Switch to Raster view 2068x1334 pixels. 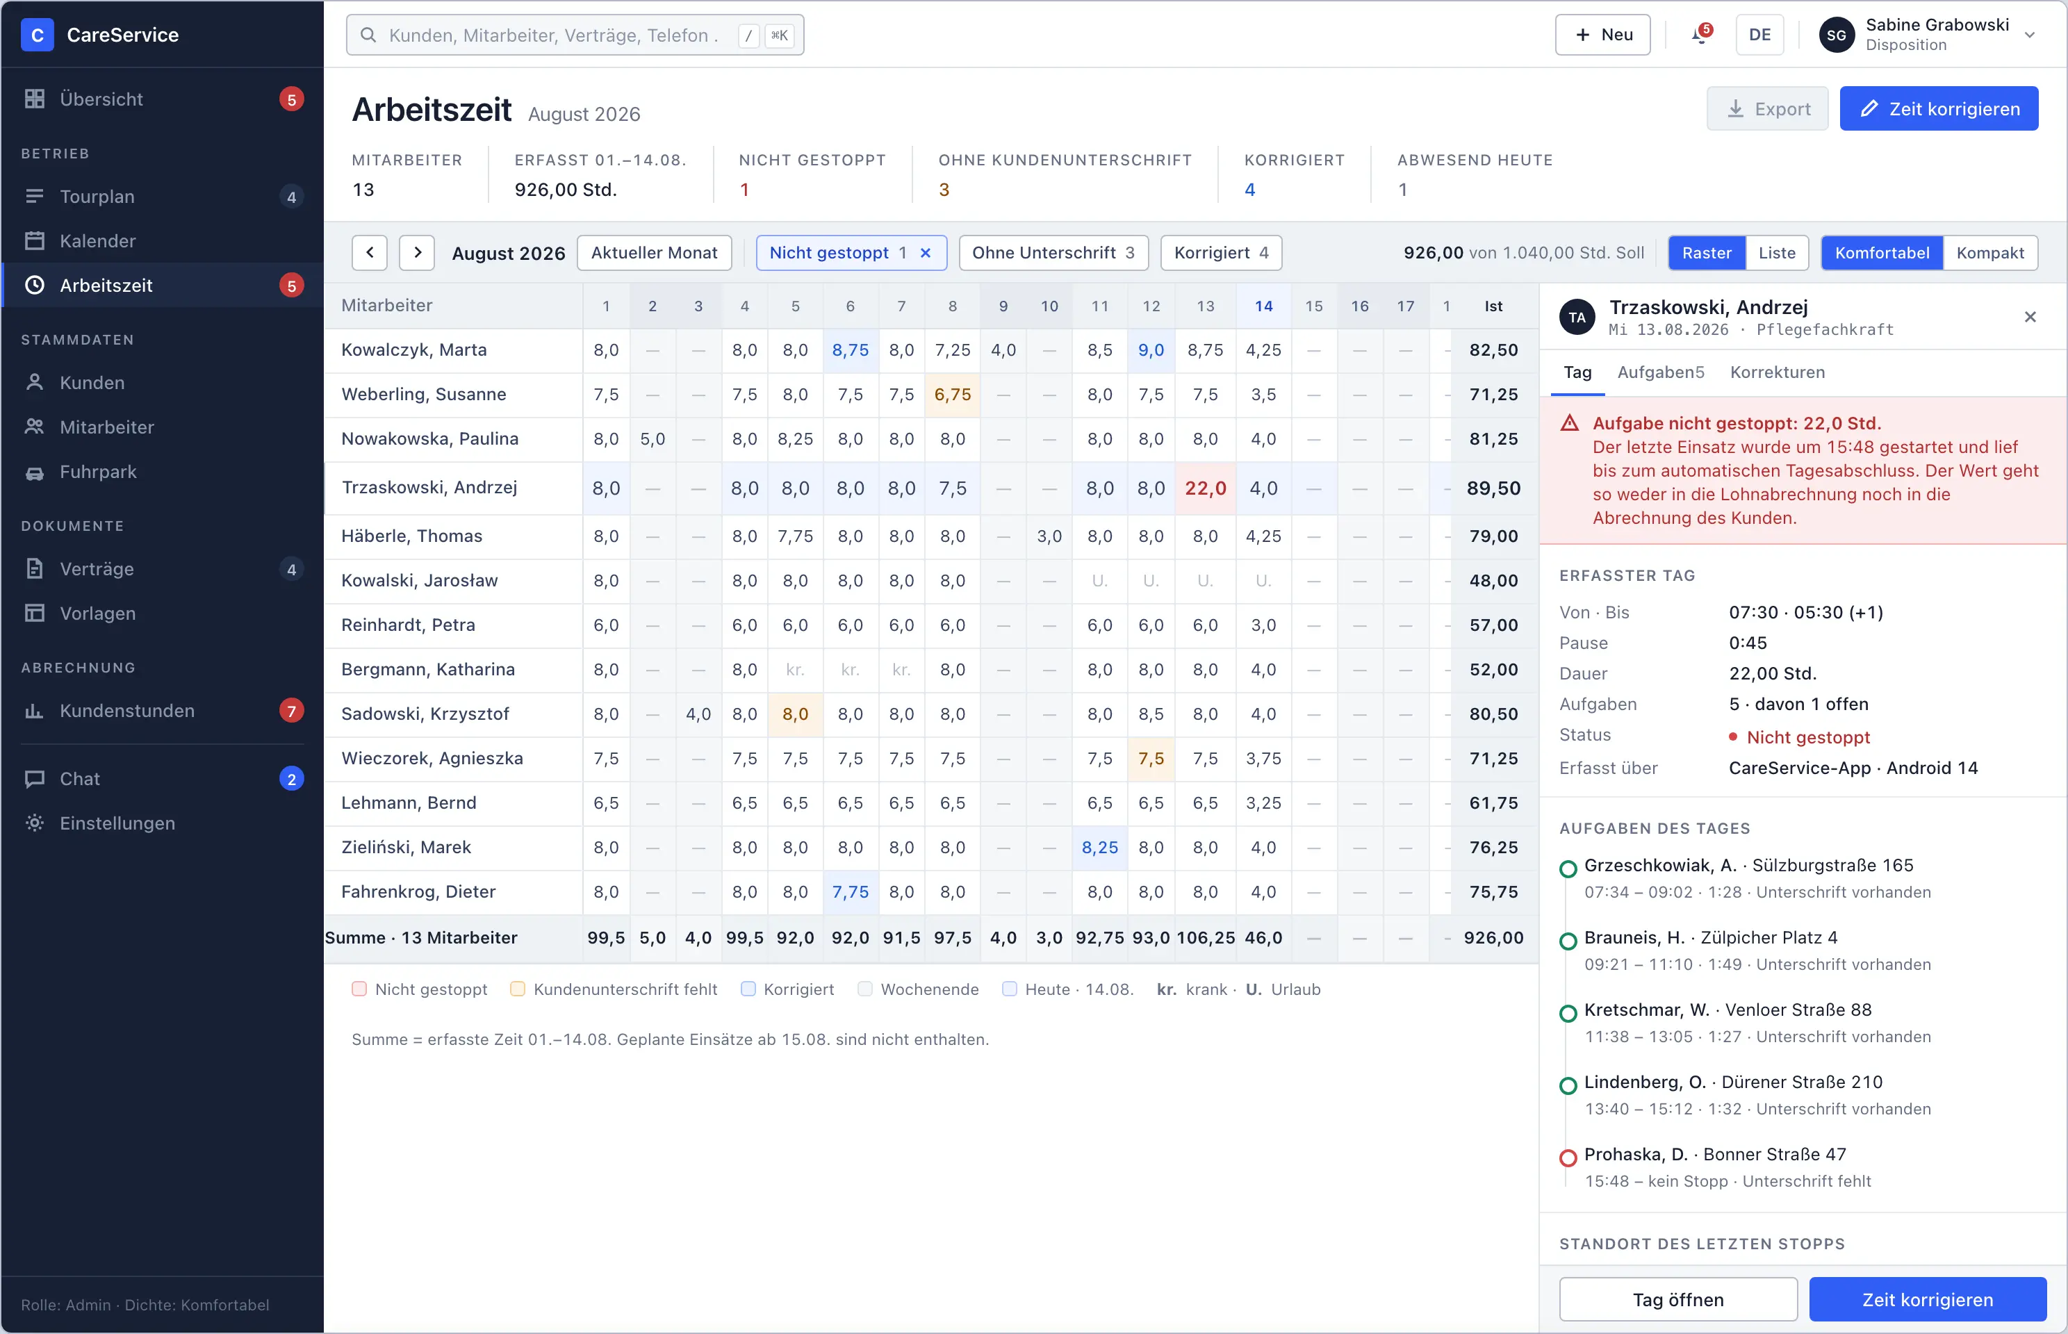click(1707, 253)
